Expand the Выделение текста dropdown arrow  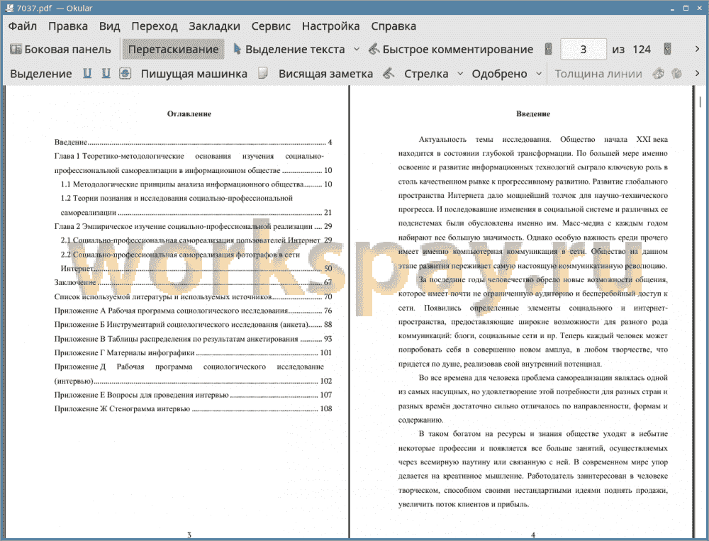(357, 50)
